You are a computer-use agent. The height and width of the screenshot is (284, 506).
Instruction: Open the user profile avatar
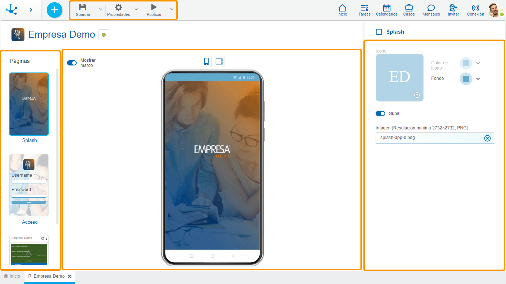(496, 10)
